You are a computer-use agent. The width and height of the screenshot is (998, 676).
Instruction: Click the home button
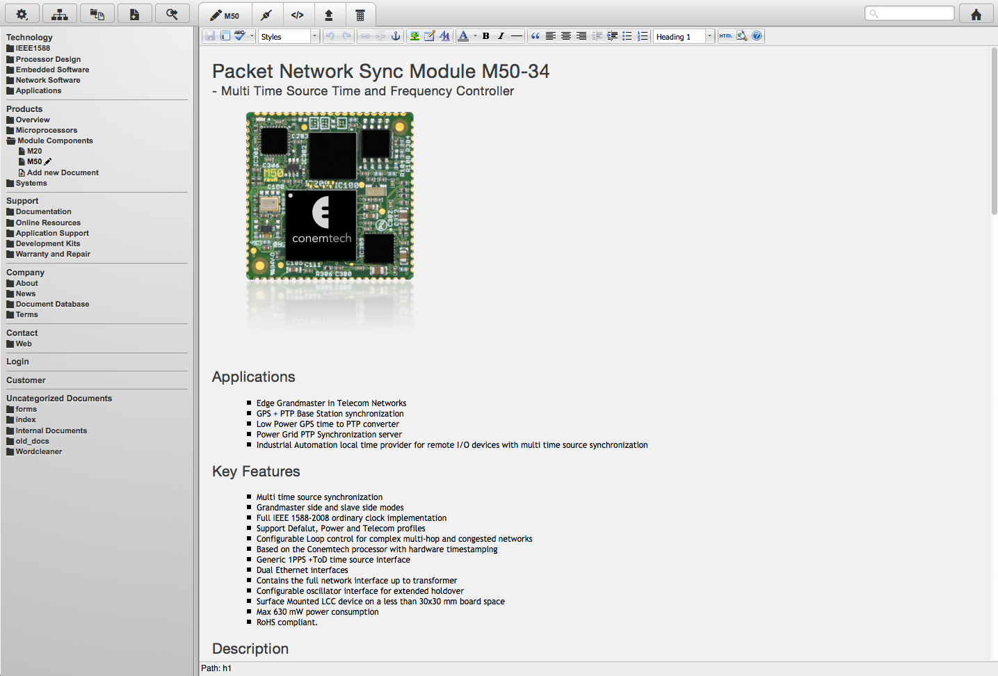click(976, 14)
